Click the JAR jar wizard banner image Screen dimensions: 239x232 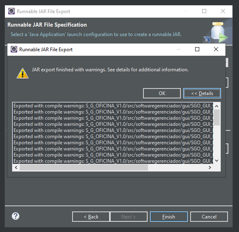click(x=217, y=32)
